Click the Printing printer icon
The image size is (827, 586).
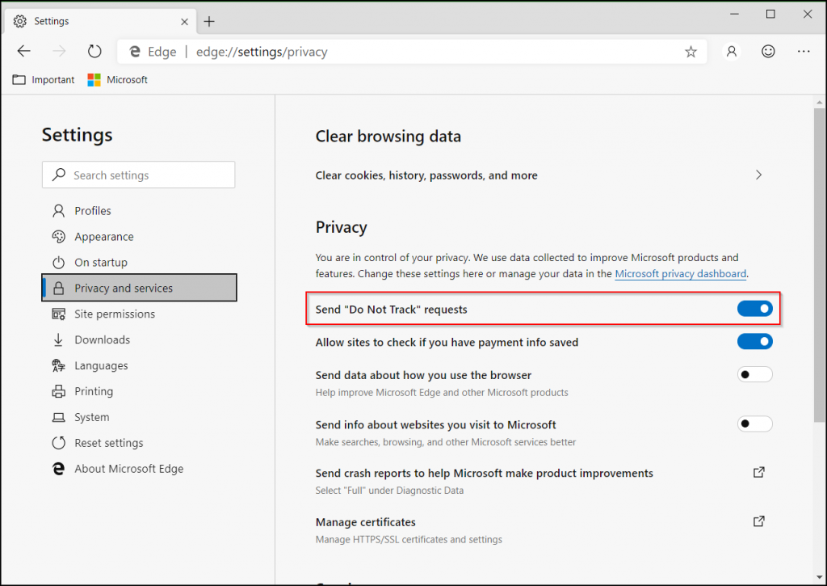pyautogui.click(x=59, y=391)
